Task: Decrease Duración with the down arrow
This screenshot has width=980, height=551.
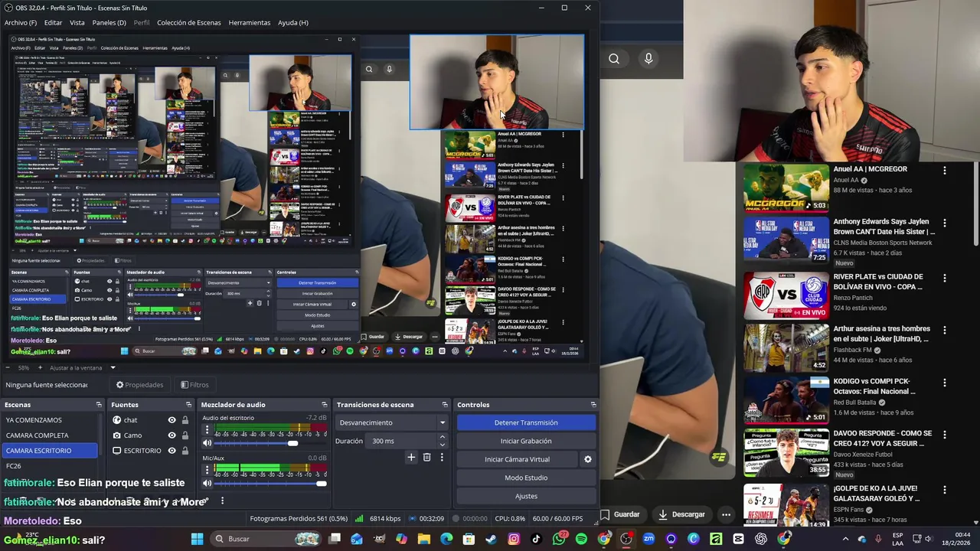Action: coord(442,445)
